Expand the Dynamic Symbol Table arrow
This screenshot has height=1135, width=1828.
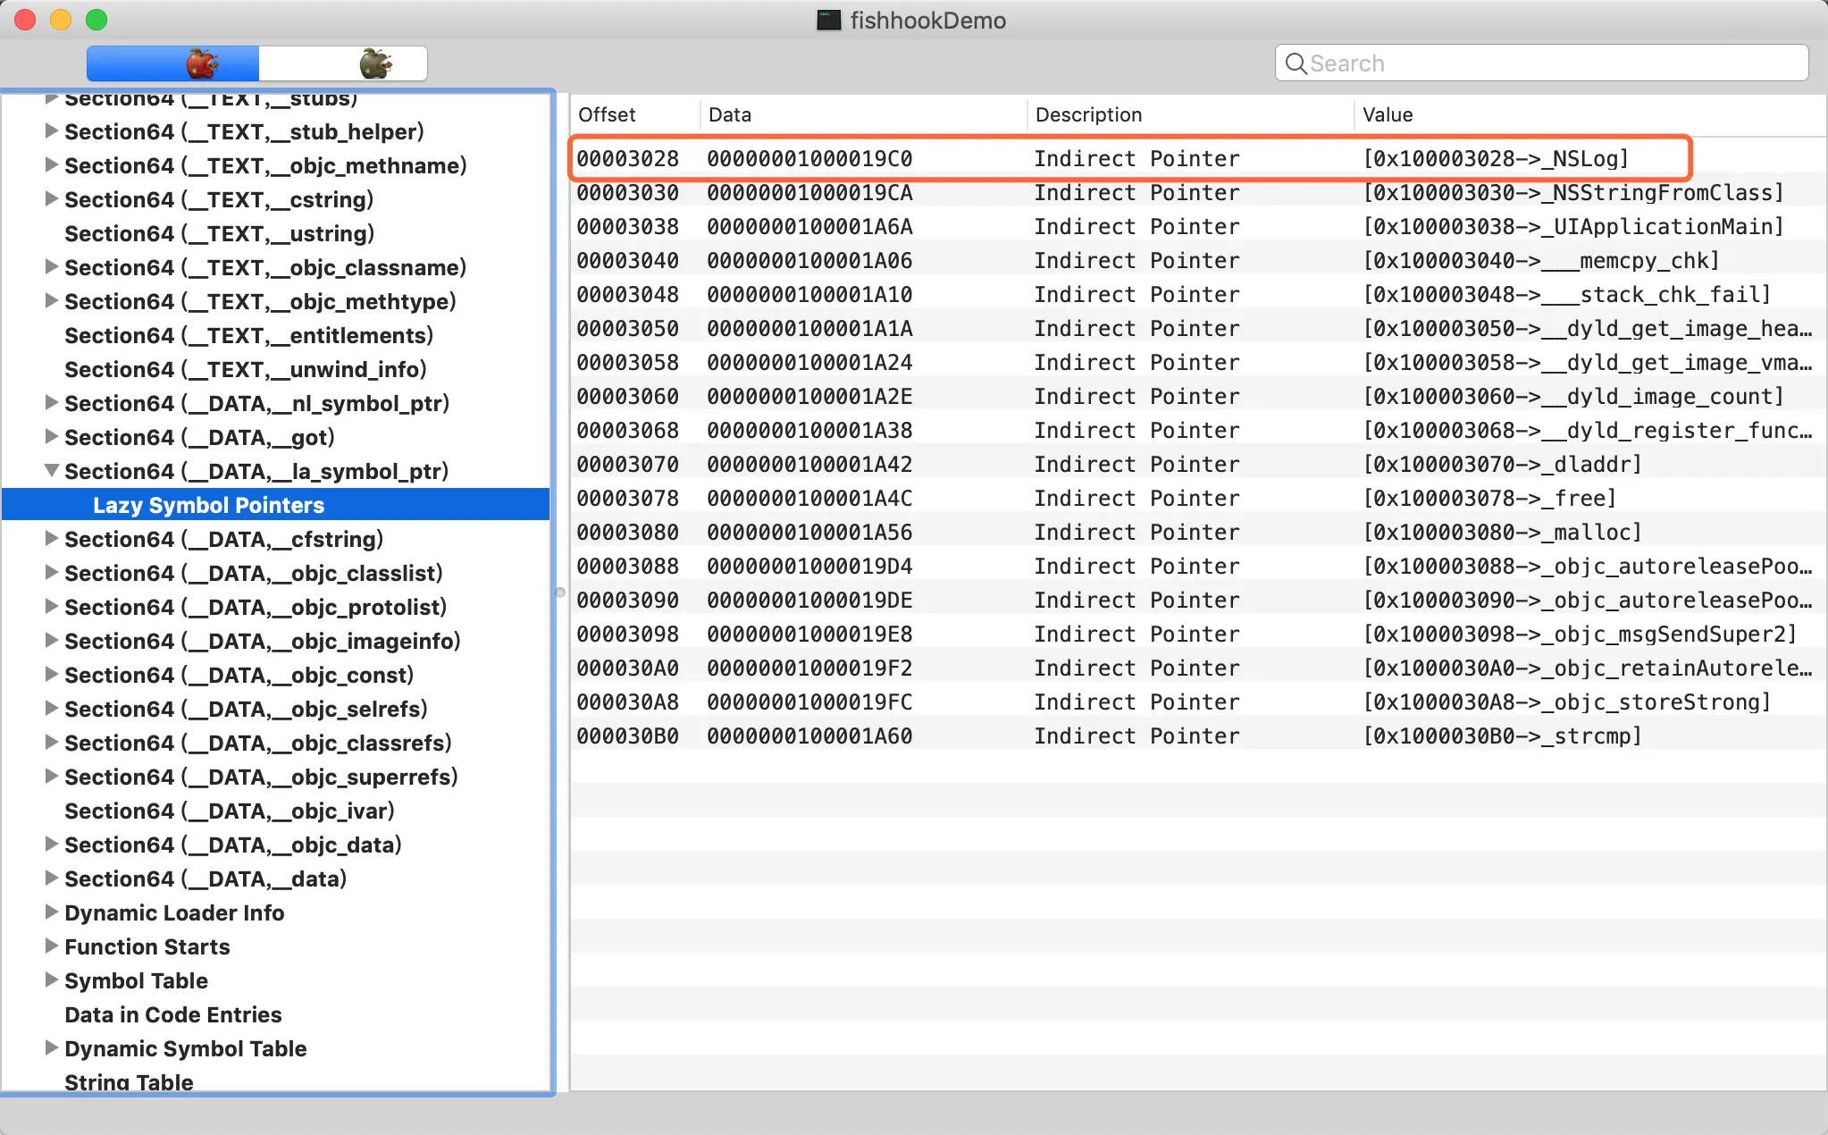[52, 1047]
